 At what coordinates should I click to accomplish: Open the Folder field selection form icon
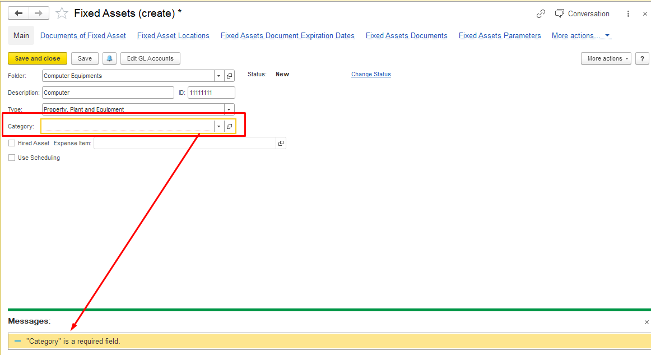[x=229, y=76]
